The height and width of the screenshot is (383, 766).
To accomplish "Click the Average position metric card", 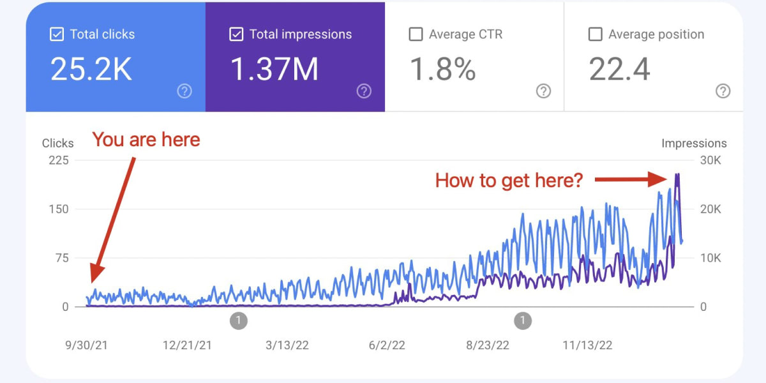I will (653, 57).
